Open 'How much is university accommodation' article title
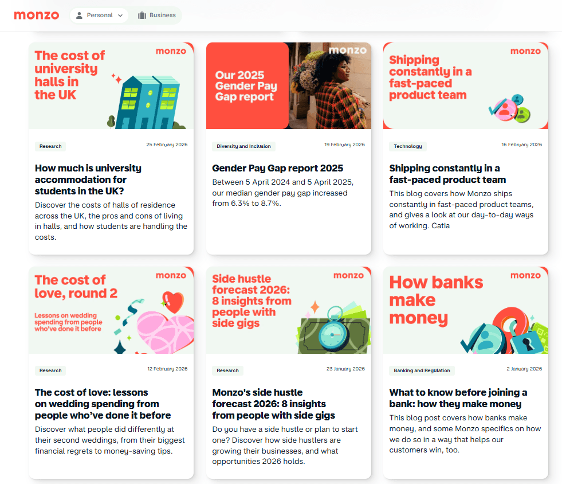 88,179
